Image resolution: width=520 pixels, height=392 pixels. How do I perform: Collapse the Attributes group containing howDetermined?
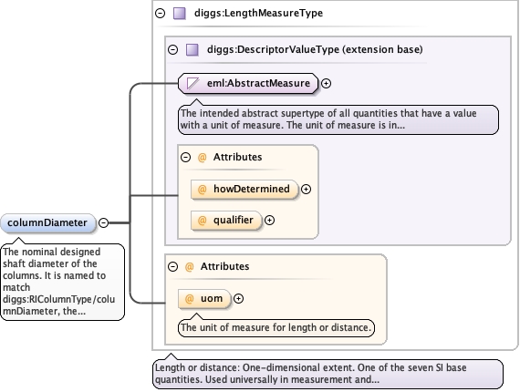[186, 157]
